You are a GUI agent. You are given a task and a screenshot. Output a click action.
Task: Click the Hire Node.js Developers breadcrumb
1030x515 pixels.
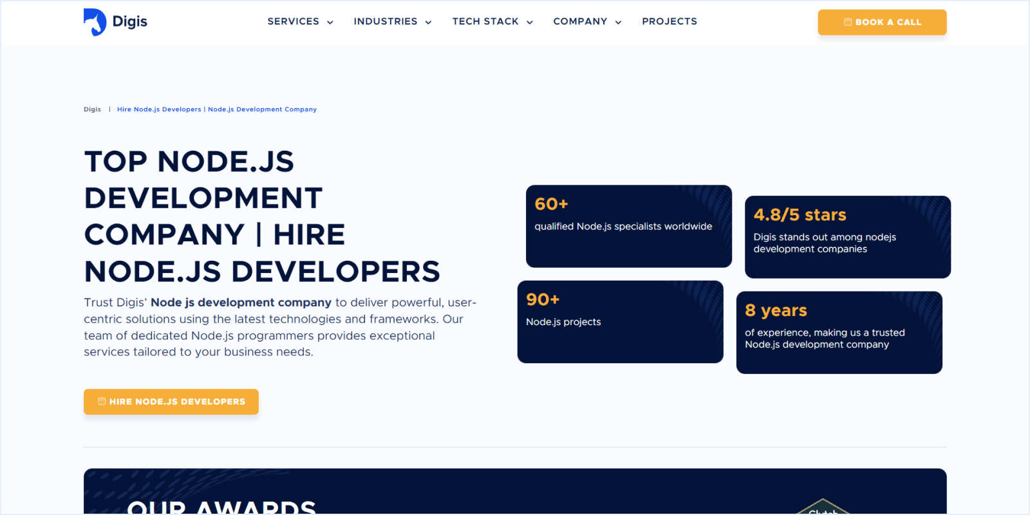click(217, 109)
